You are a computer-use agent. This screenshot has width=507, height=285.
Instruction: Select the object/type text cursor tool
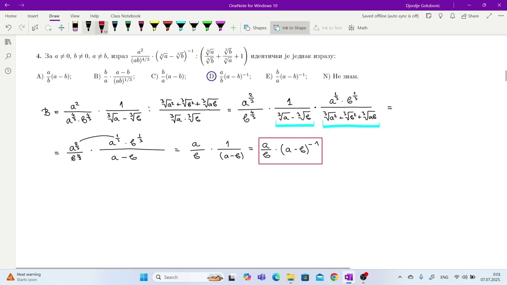(x=35, y=28)
